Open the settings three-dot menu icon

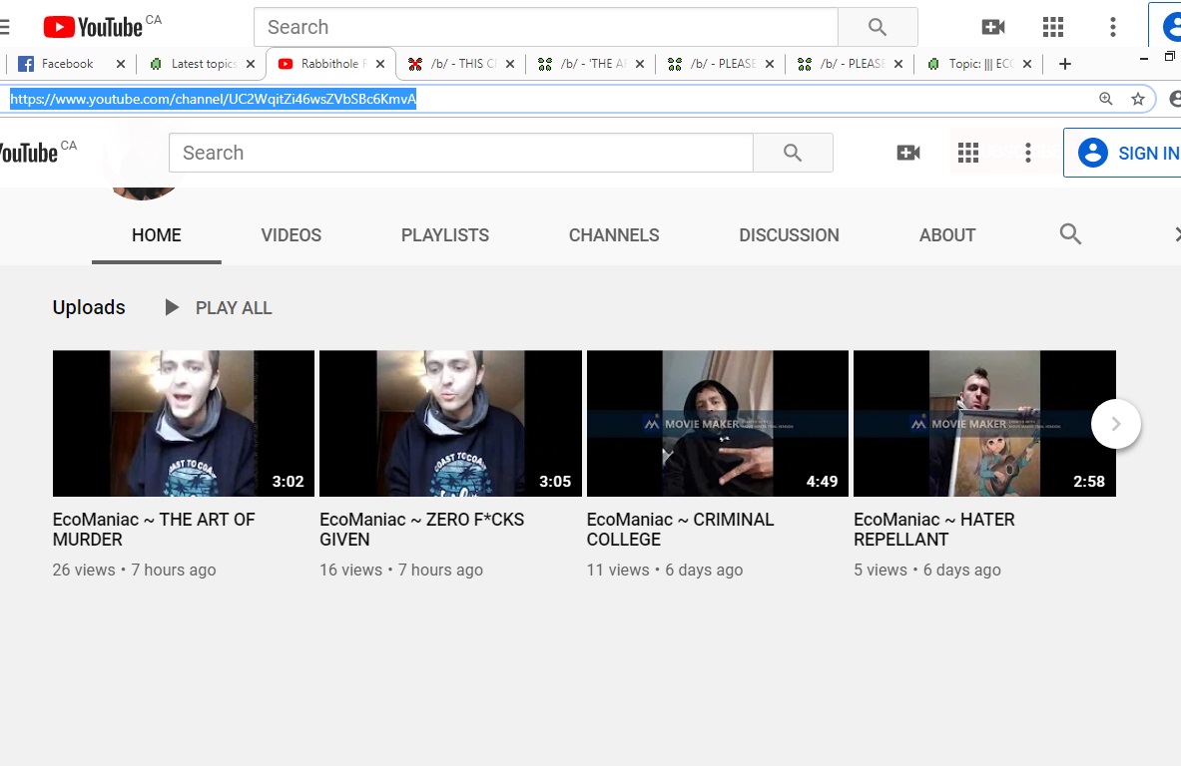[1027, 153]
